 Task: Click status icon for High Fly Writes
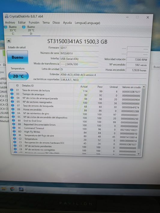tap(14, 131)
